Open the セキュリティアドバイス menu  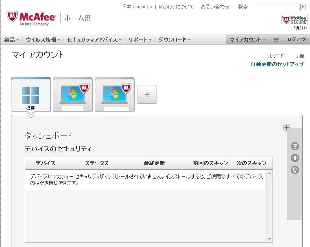click(94, 39)
